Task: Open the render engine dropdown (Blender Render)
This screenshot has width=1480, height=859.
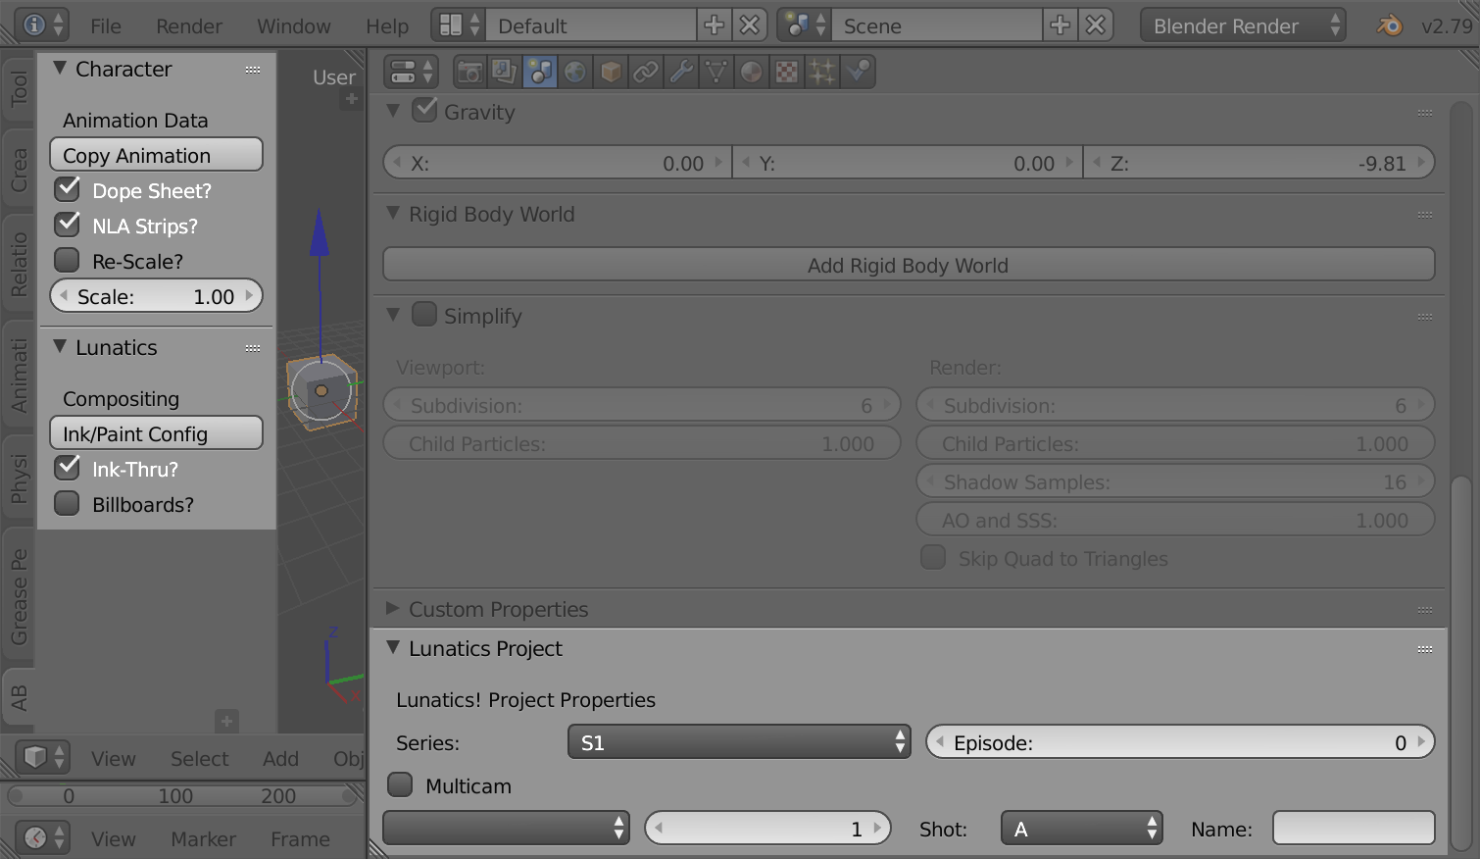Action: point(1243,26)
